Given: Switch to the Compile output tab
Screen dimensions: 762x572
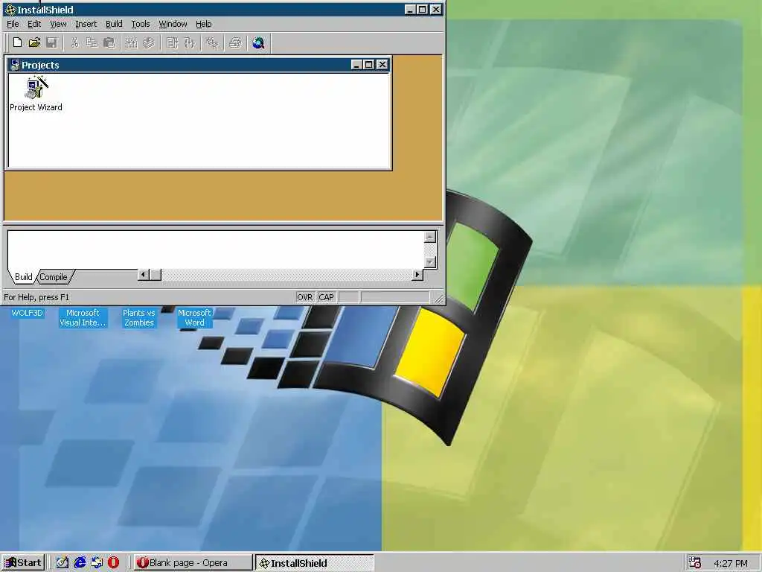Looking at the screenshot, I should pos(54,277).
